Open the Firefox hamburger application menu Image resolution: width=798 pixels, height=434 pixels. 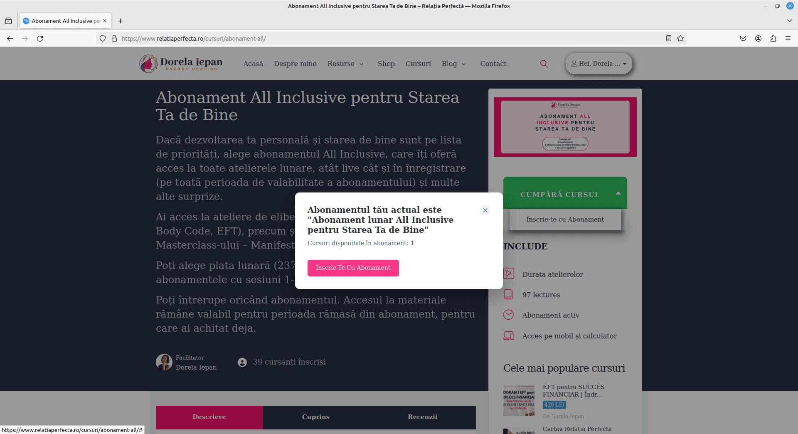pyautogui.click(x=788, y=38)
